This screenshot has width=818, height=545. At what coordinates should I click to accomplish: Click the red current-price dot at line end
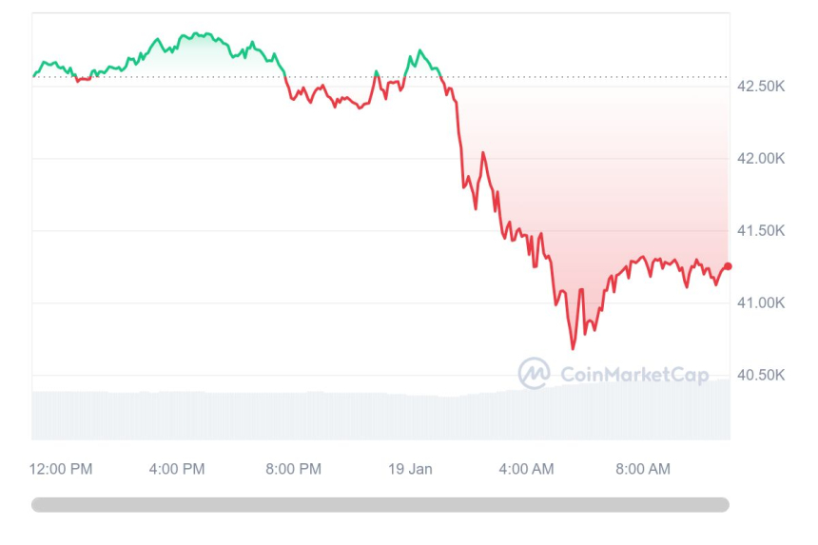pos(728,266)
